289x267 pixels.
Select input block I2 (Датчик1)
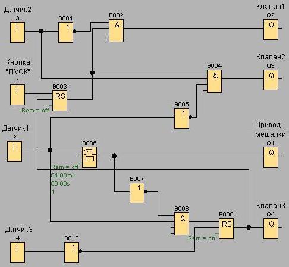tap(14, 151)
